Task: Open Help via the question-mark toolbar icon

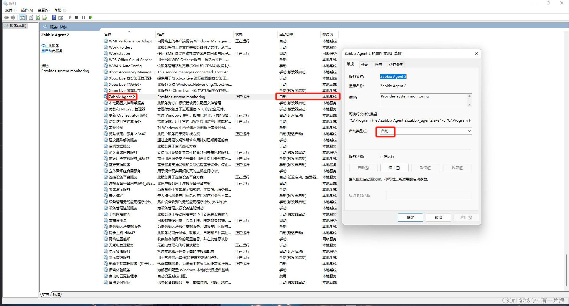Action: [x=54, y=17]
